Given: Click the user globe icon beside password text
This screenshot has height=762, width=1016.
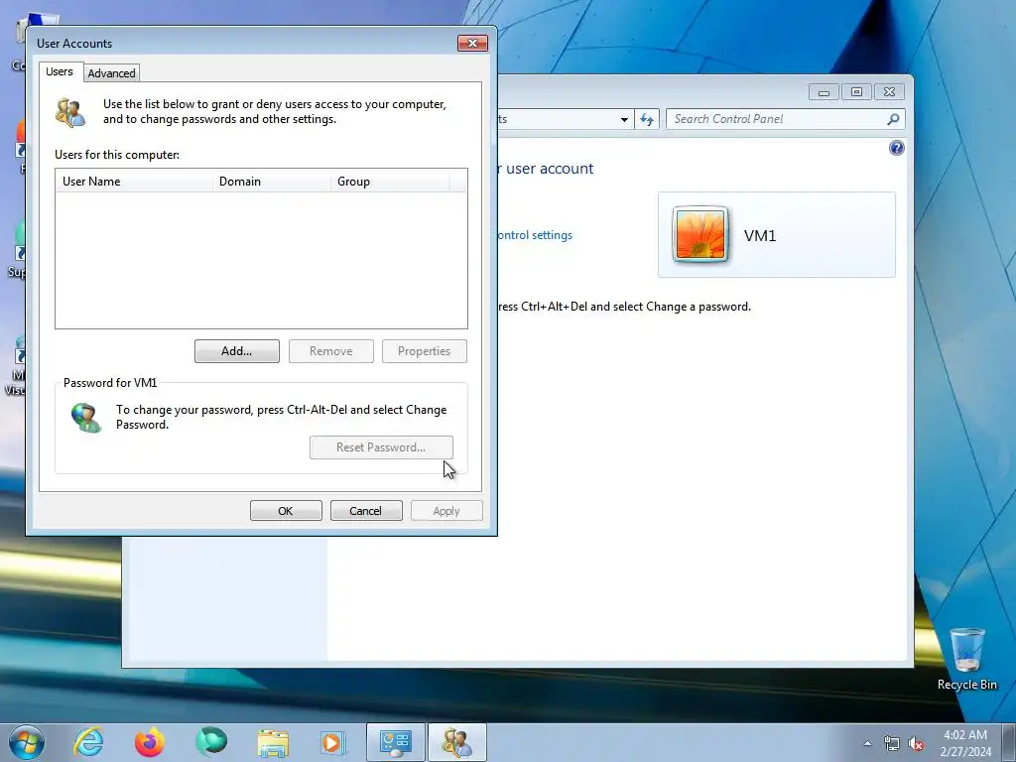Looking at the screenshot, I should [x=86, y=418].
